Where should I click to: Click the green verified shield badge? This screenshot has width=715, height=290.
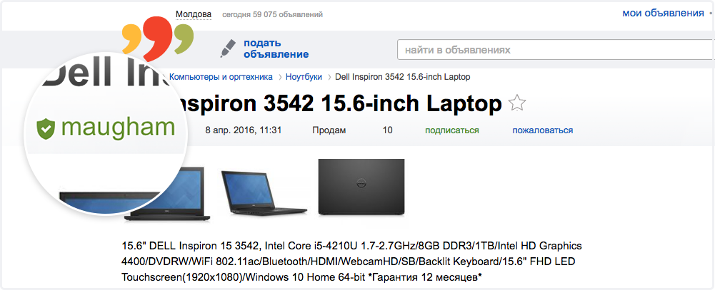[x=46, y=128]
